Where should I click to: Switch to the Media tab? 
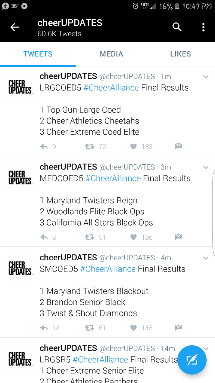pyautogui.click(x=111, y=54)
